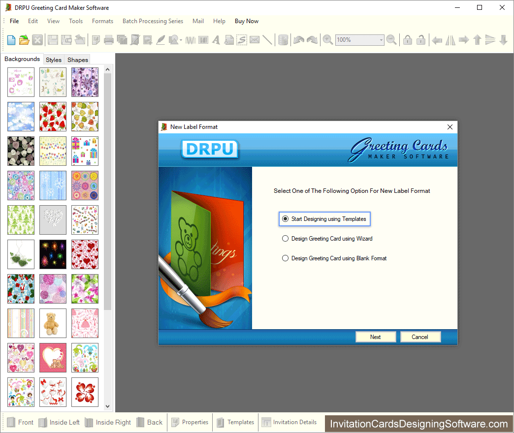Click the New document icon
The height and width of the screenshot is (433, 514).
(11, 40)
